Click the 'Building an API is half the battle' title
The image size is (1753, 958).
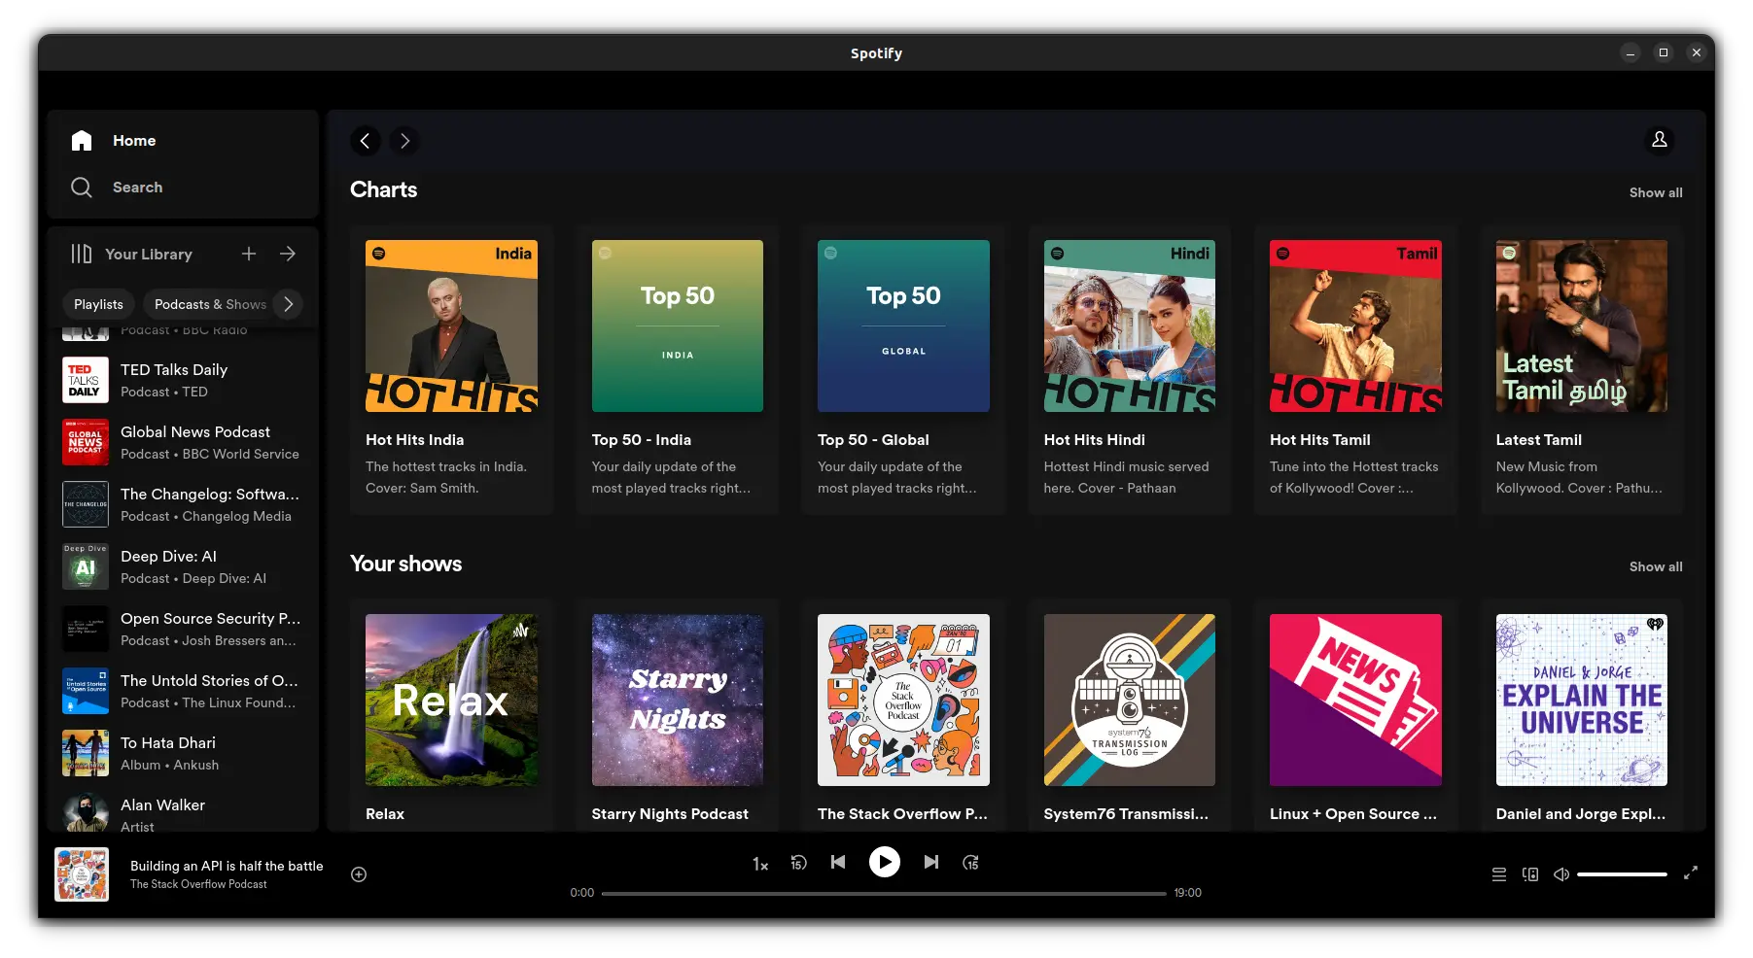click(x=227, y=866)
